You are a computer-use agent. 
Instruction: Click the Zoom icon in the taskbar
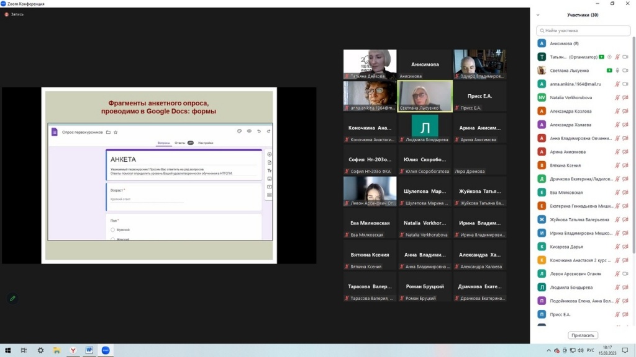[106, 350]
